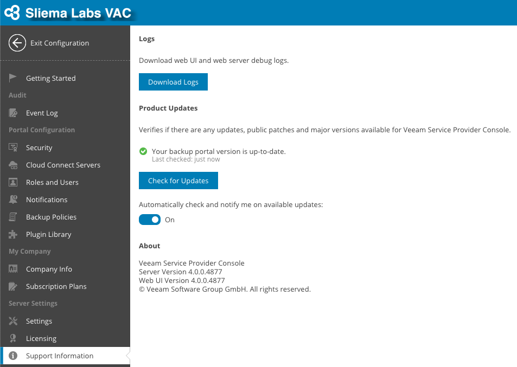This screenshot has height=367, width=517.
Task: Open Getting Started menu item
Action: coord(65,78)
